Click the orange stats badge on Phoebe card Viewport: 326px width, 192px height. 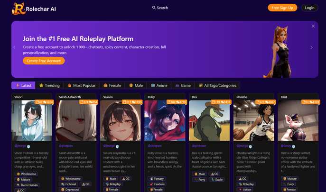tap(266, 102)
